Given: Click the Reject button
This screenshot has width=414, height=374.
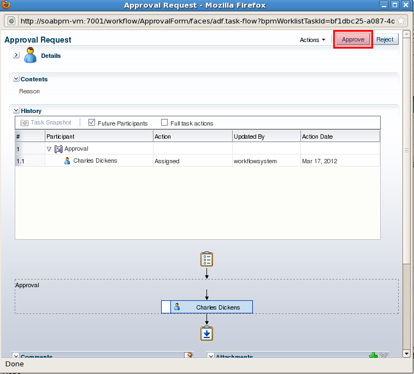Looking at the screenshot, I should [x=385, y=39].
